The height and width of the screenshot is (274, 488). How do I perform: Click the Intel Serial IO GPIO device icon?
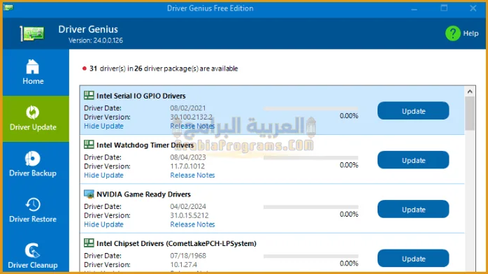(89, 95)
